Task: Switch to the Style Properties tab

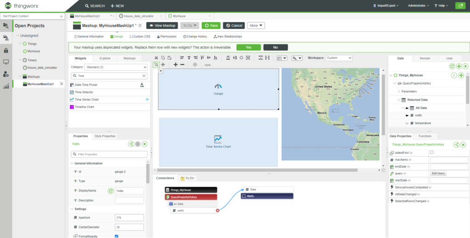Action: coord(105,136)
